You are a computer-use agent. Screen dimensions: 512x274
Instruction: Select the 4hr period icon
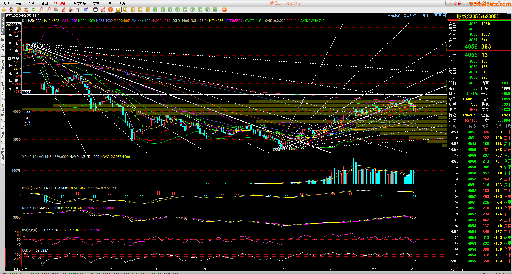pos(207,10)
